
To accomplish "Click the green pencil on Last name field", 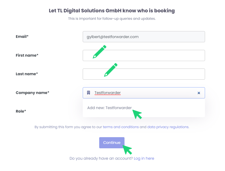I will tap(110, 70).
